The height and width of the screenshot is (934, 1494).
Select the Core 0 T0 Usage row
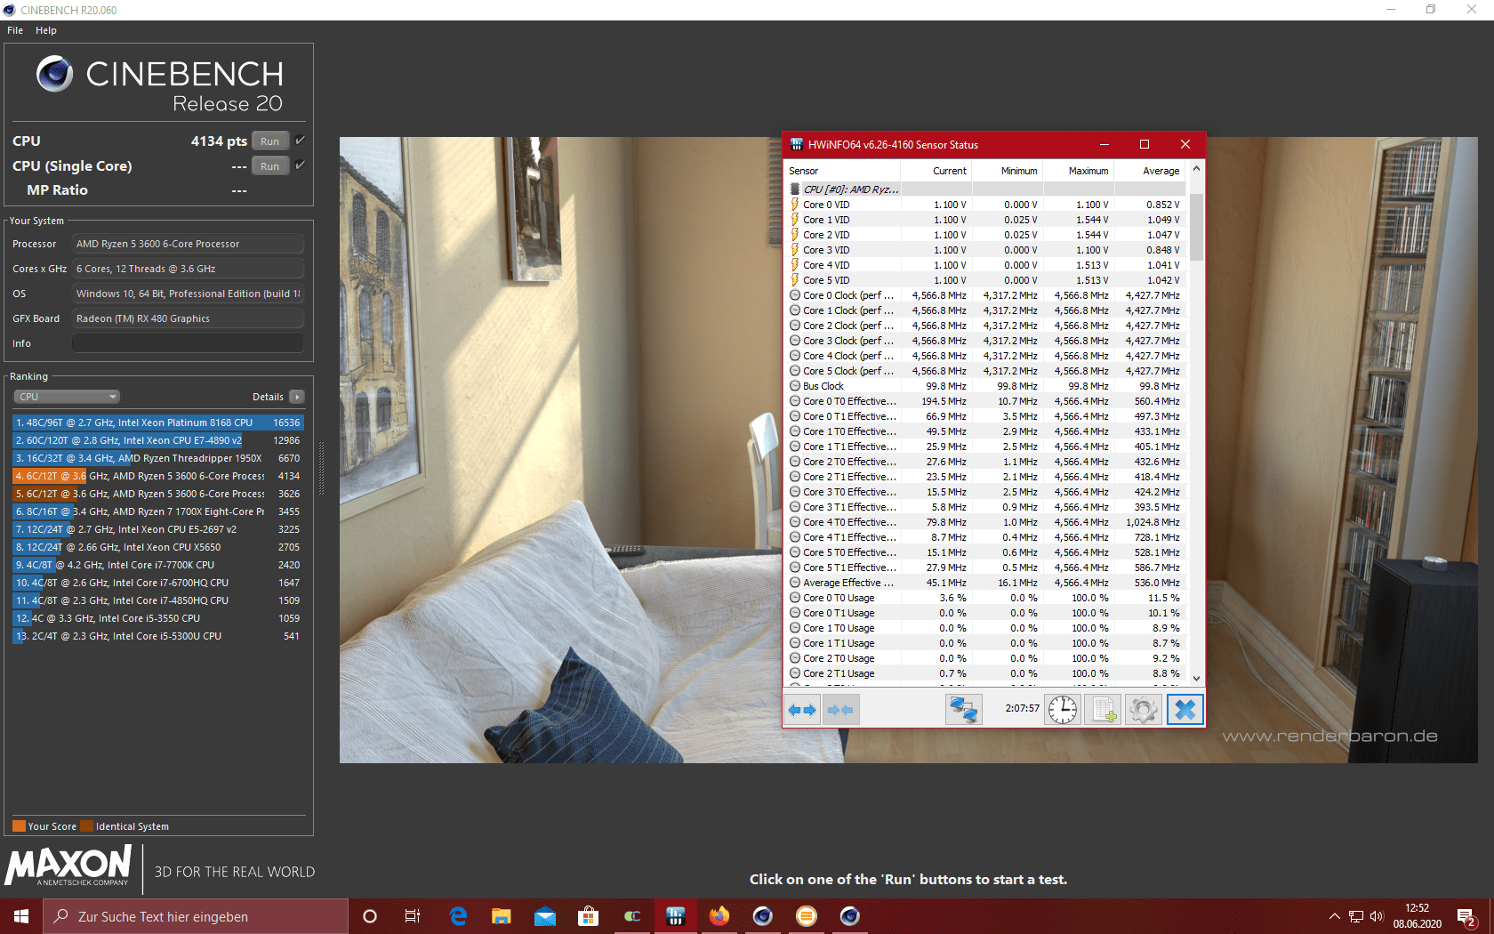point(985,598)
